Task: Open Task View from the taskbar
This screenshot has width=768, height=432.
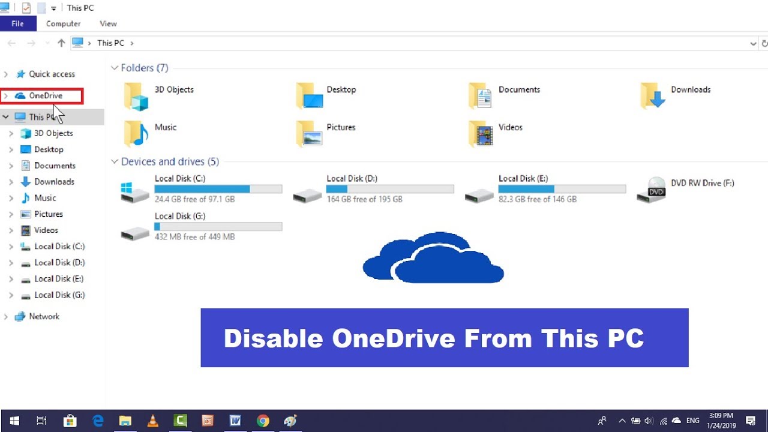Action: point(41,421)
